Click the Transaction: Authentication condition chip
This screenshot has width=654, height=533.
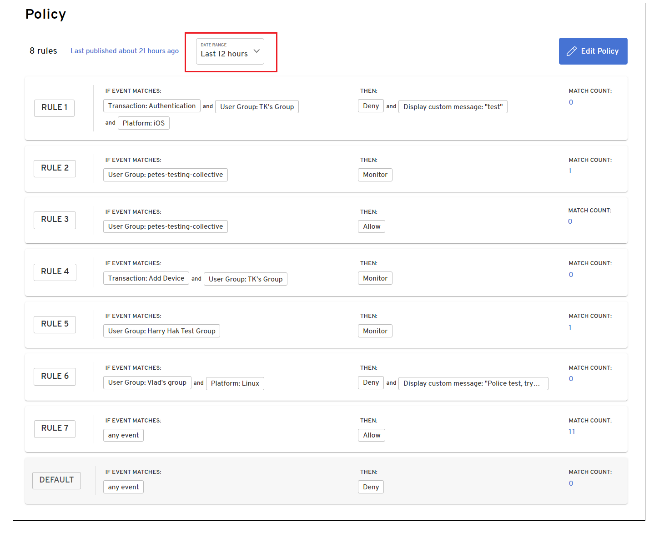[151, 106]
